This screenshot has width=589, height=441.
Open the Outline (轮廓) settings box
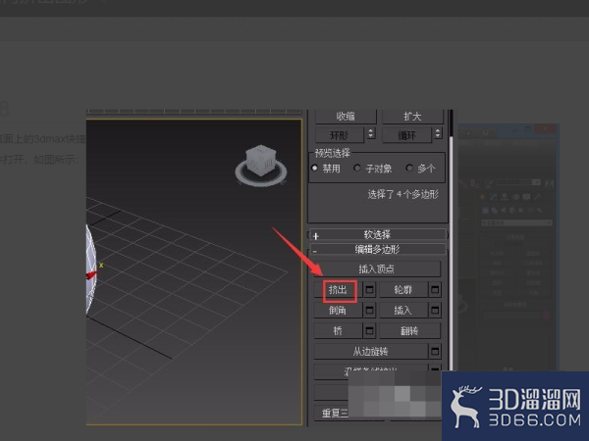(435, 289)
